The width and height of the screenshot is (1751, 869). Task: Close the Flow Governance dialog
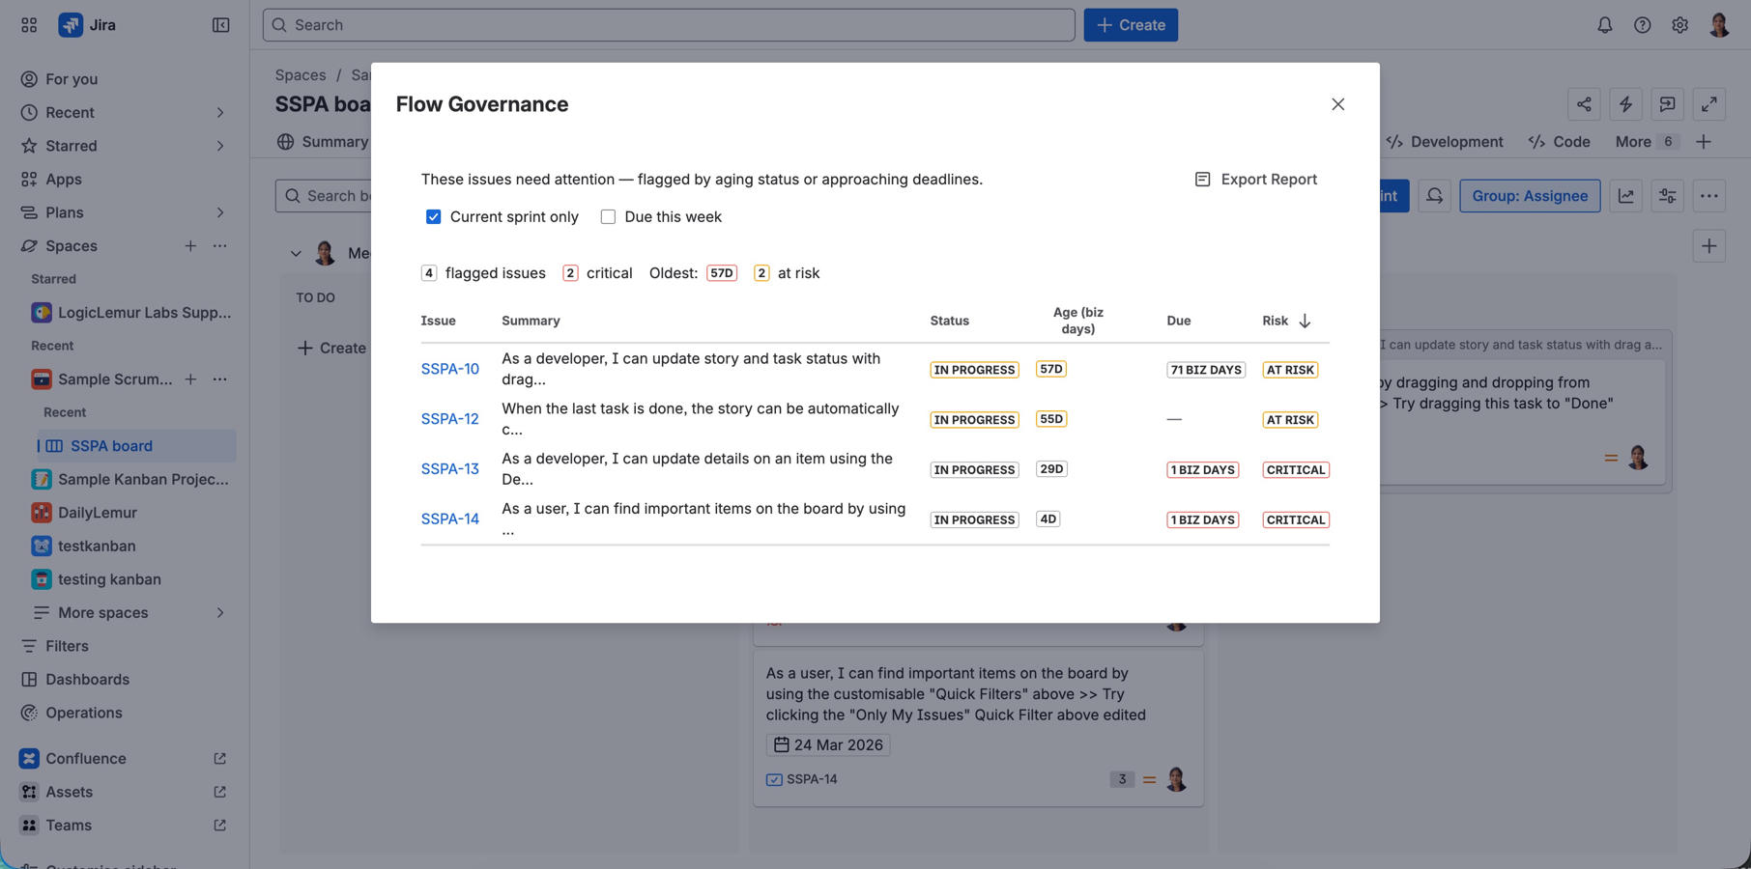(x=1337, y=104)
